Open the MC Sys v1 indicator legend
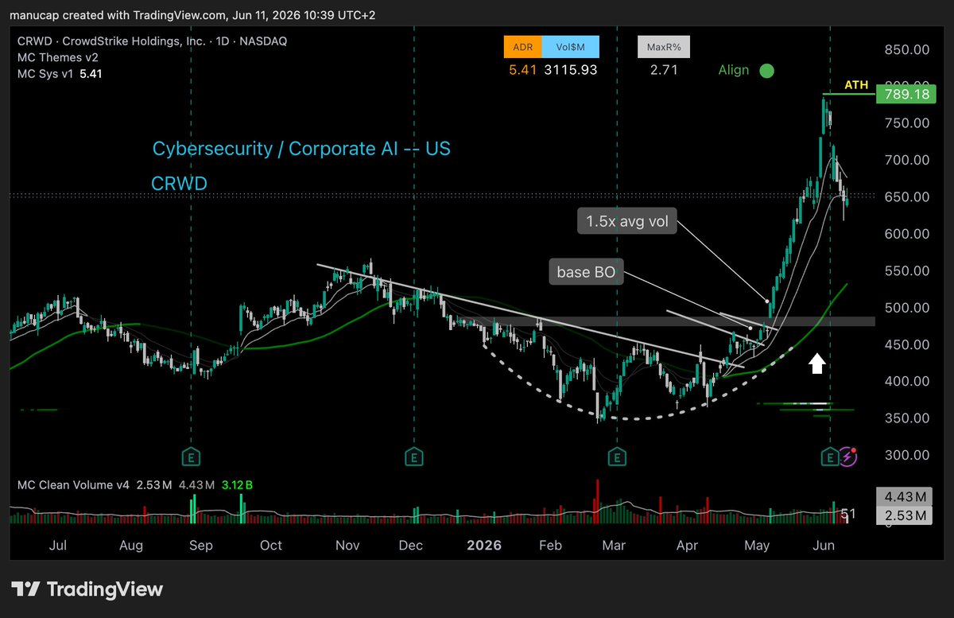954x618 pixels. tap(59, 74)
